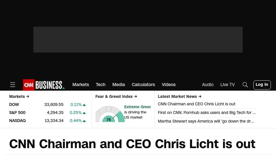The image size is (276, 155).
Task: Open the Media nav item
Action: (x=119, y=84)
